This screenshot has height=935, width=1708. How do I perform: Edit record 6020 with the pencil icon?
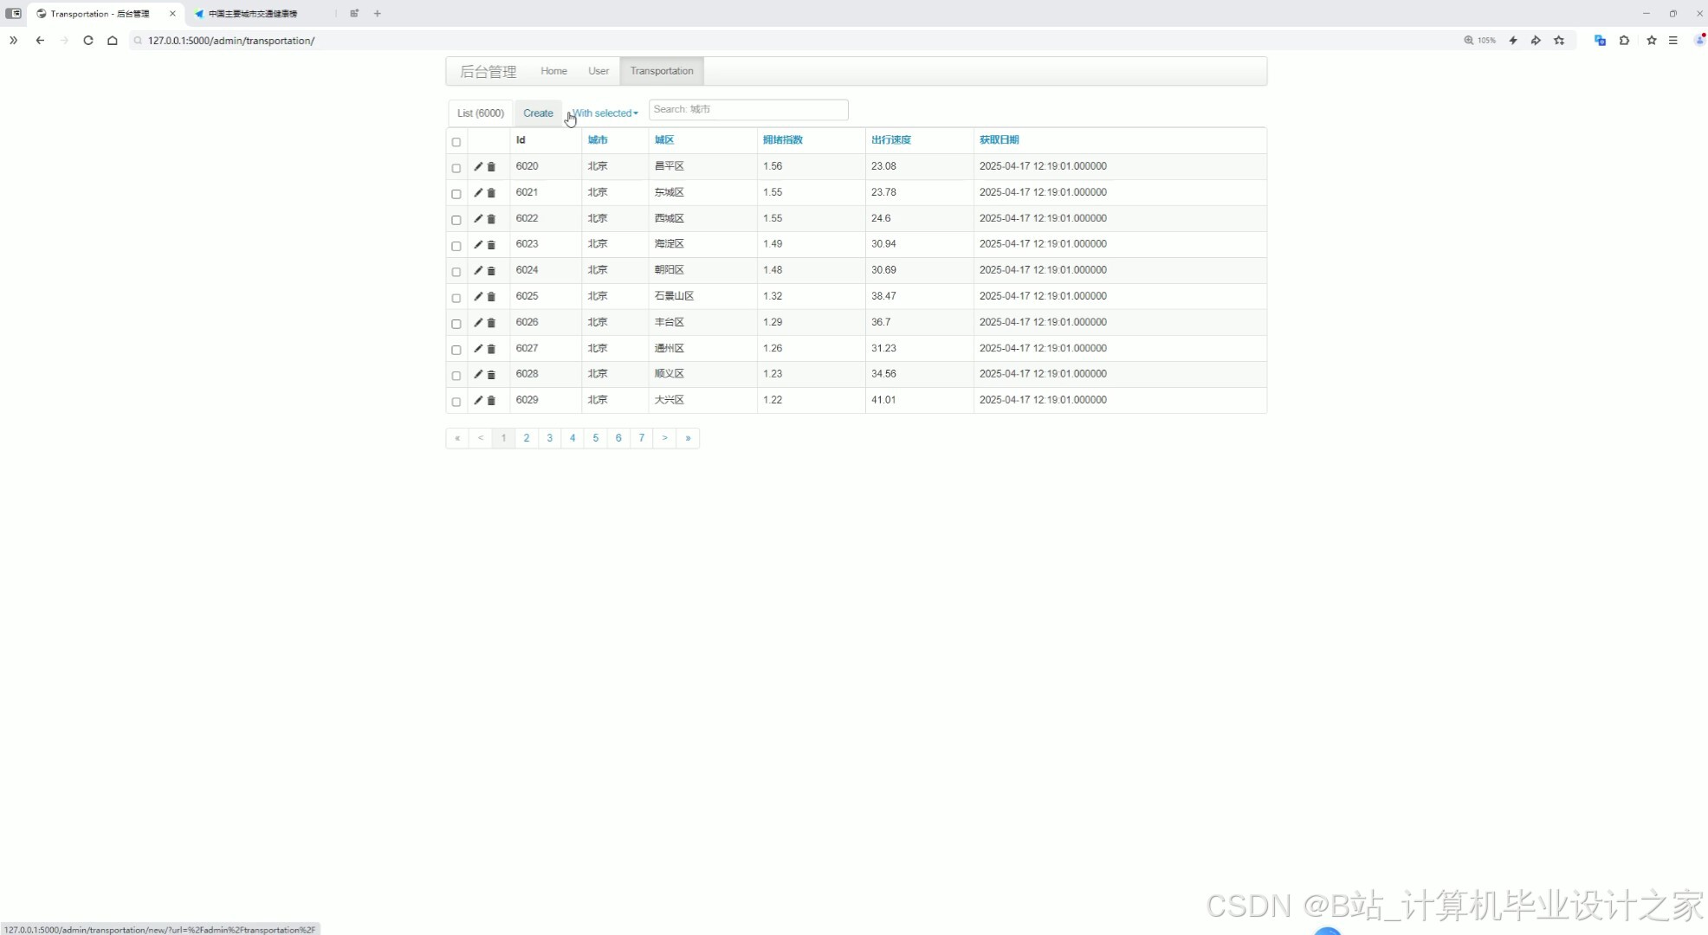(478, 166)
